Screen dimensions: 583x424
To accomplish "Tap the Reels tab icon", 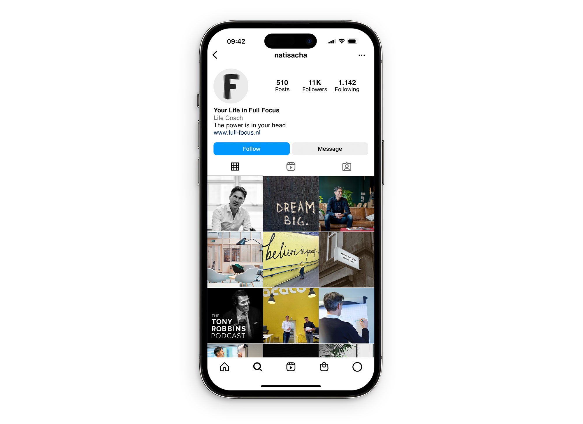I will tap(291, 166).
